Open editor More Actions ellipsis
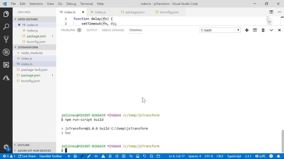 pyautogui.click(x=280, y=12)
